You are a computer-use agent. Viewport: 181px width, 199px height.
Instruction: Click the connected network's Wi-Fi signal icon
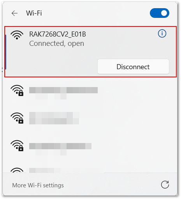(17, 35)
